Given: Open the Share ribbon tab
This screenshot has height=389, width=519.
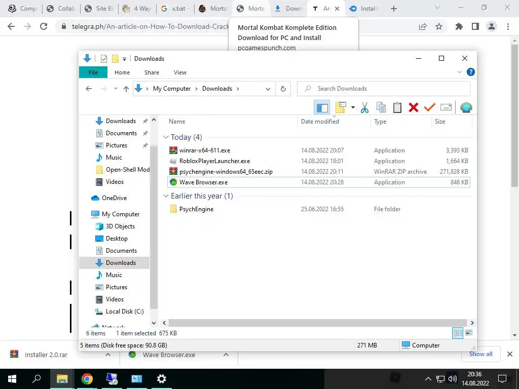Looking at the screenshot, I should [x=152, y=72].
